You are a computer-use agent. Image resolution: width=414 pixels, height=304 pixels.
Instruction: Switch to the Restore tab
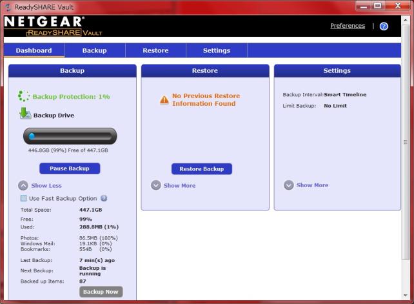[x=155, y=50]
